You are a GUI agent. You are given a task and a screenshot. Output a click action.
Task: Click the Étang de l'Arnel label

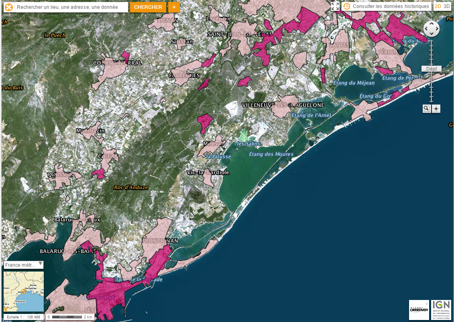click(311, 115)
